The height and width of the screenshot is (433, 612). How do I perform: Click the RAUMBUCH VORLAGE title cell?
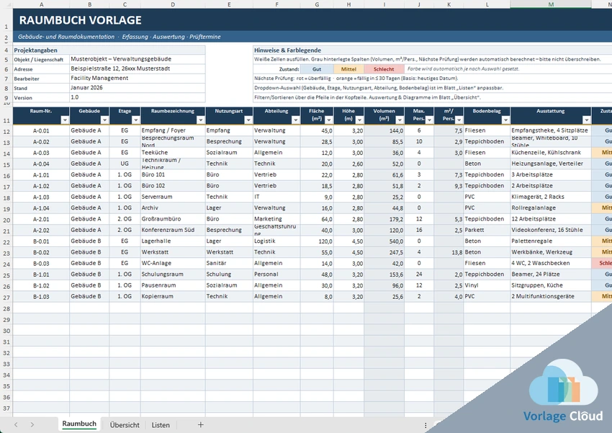point(80,20)
